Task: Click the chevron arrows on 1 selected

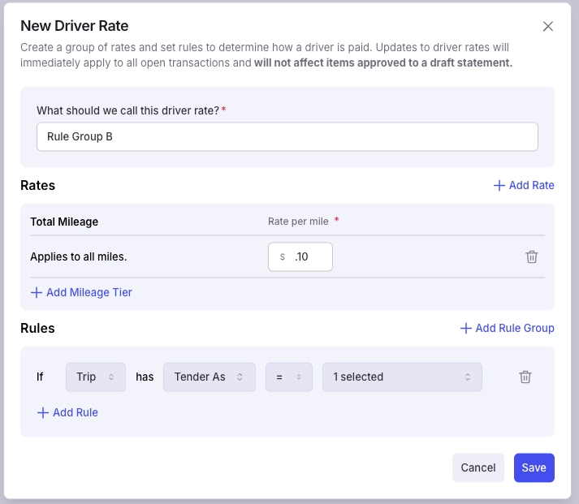Action: coord(468,377)
